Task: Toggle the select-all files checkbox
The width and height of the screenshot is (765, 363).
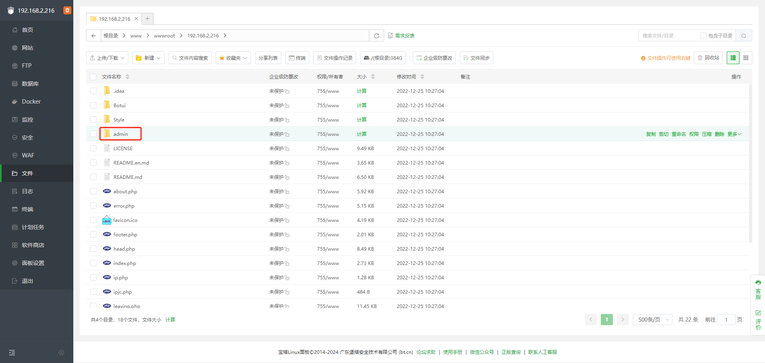Action: 93,77
